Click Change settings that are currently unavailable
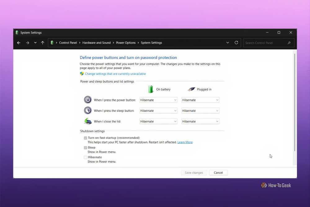This screenshot has height=207, width=310. 115,74
